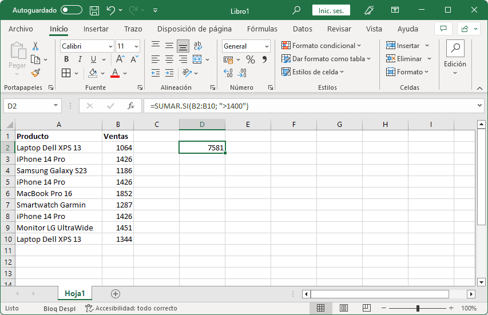Center text horizontally
The width and height of the screenshot is (488, 315).
tap(169, 59)
